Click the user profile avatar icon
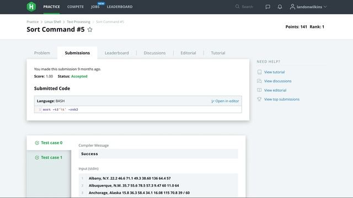Screen dimensions: 353x198 tap(292, 7)
